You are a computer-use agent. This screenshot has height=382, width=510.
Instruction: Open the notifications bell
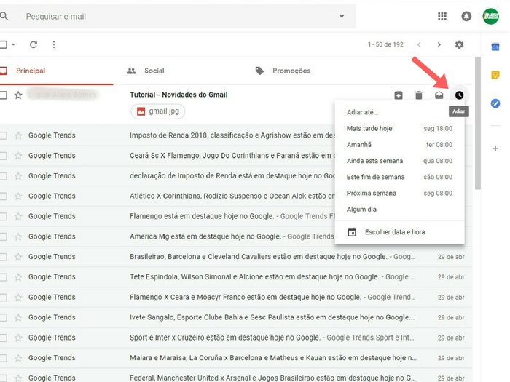coord(466,16)
